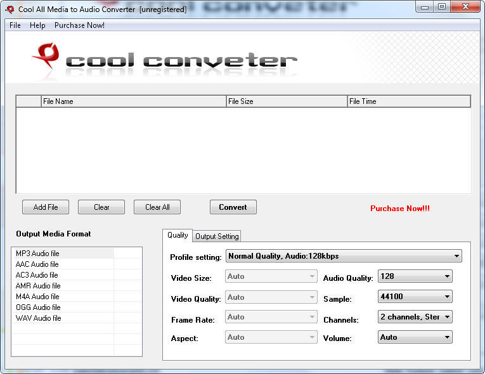Open the File menu
Viewport: 485px width, 374px height.
click(x=15, y=25)
